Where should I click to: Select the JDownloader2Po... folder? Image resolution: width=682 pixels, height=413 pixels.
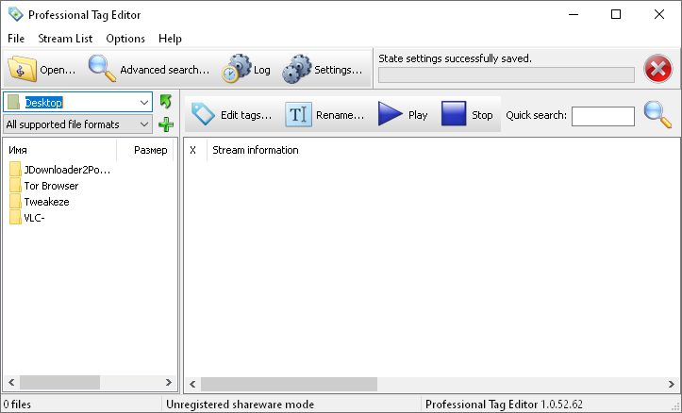coord(67,170)
